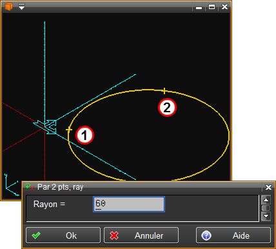Click the scroll down arrow in dialog
Viewport: 276px width, 249px height.
point(266,216)
